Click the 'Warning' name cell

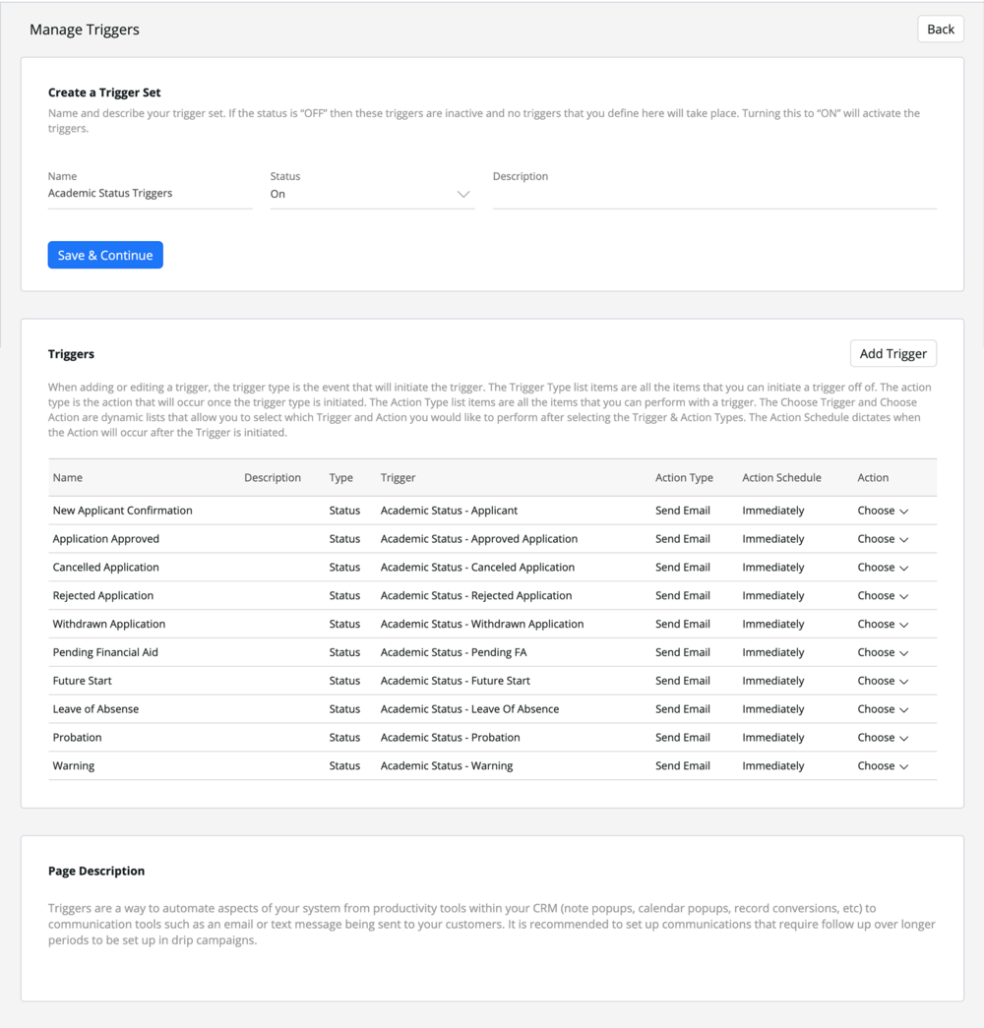pyautogui.click(x=74, y=765)
